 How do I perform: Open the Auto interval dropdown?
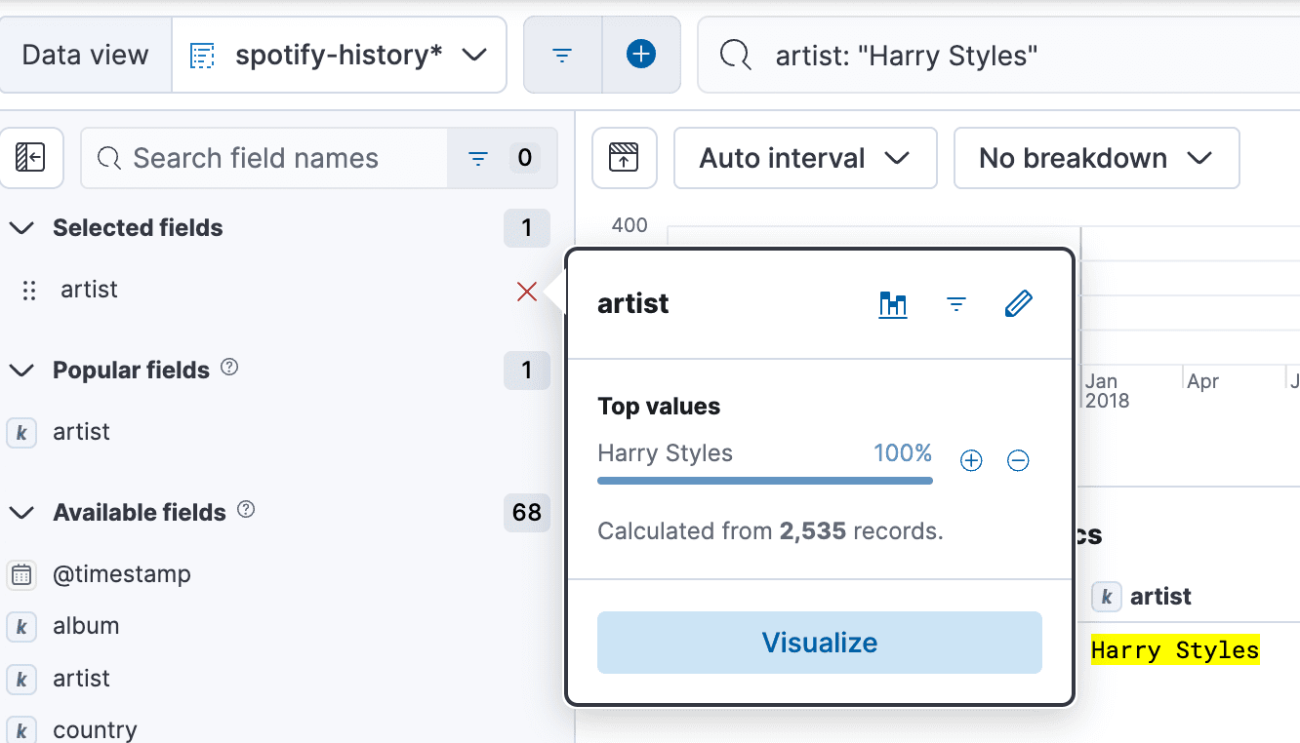(805, 158)
